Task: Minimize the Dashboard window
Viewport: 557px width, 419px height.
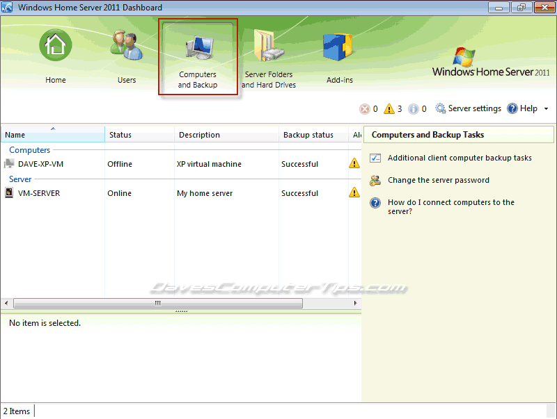Action: pyautogui.click(x=499, y=8)
